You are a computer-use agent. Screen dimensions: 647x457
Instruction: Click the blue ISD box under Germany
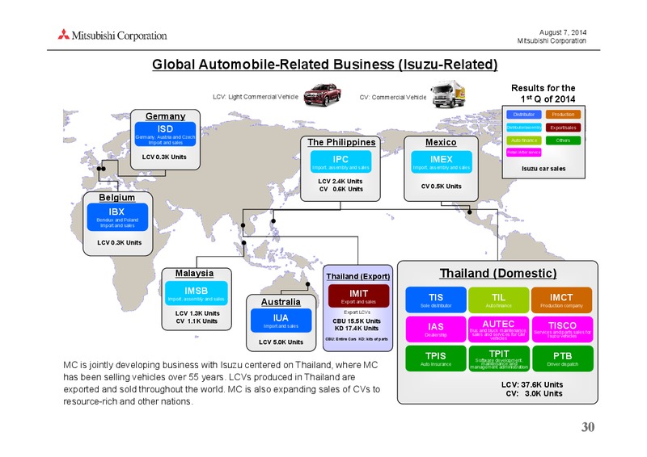(x=165, y=134)
